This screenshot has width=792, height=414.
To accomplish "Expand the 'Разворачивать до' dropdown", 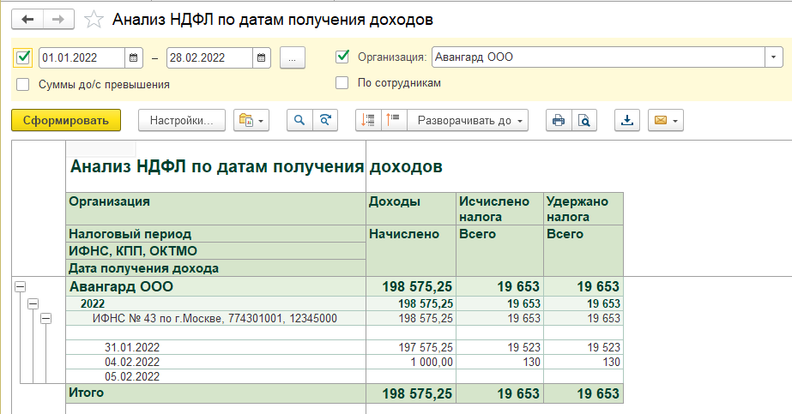I will tap(470, 121).
